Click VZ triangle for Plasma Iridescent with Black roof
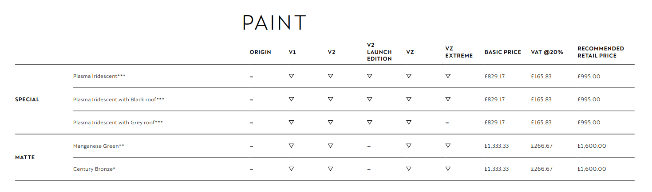 409,99
